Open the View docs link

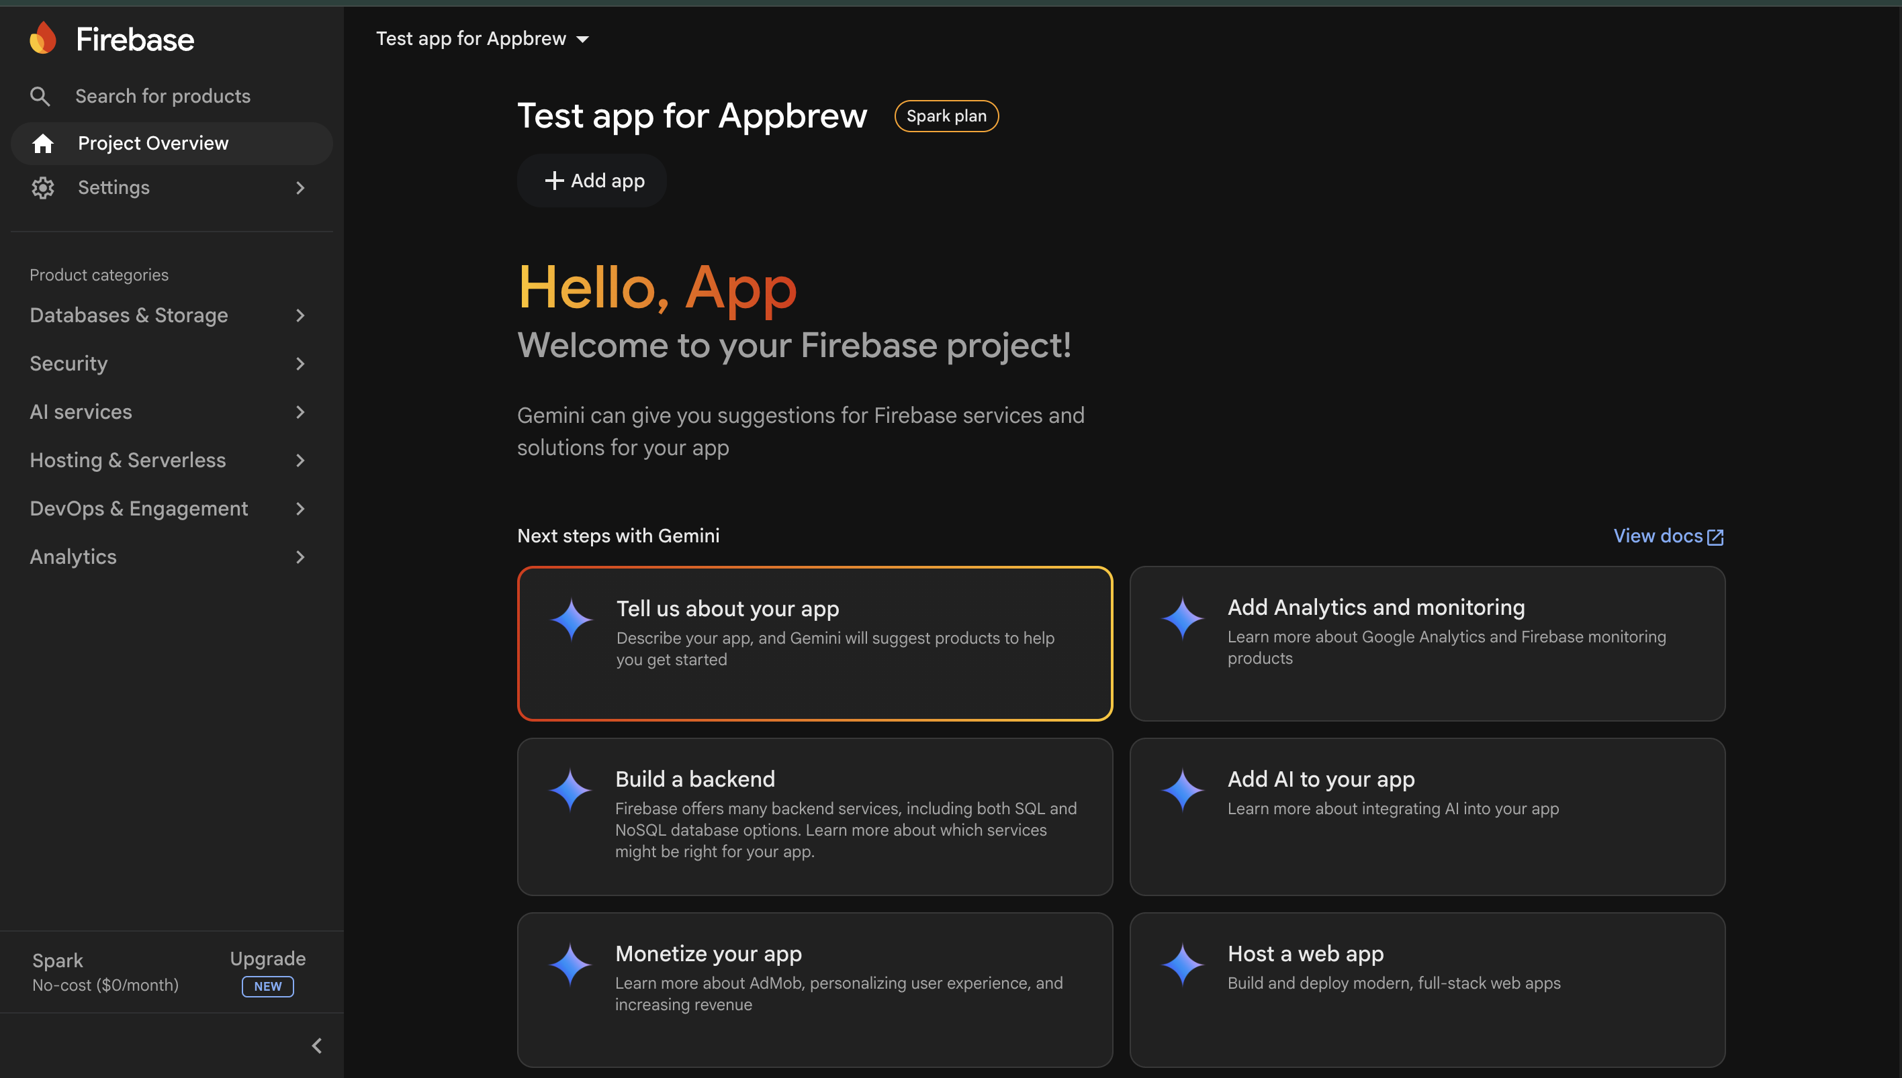(x=1669, y=536)
